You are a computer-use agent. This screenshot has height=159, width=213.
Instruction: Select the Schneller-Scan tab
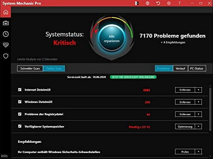click(x=30, y=68)
